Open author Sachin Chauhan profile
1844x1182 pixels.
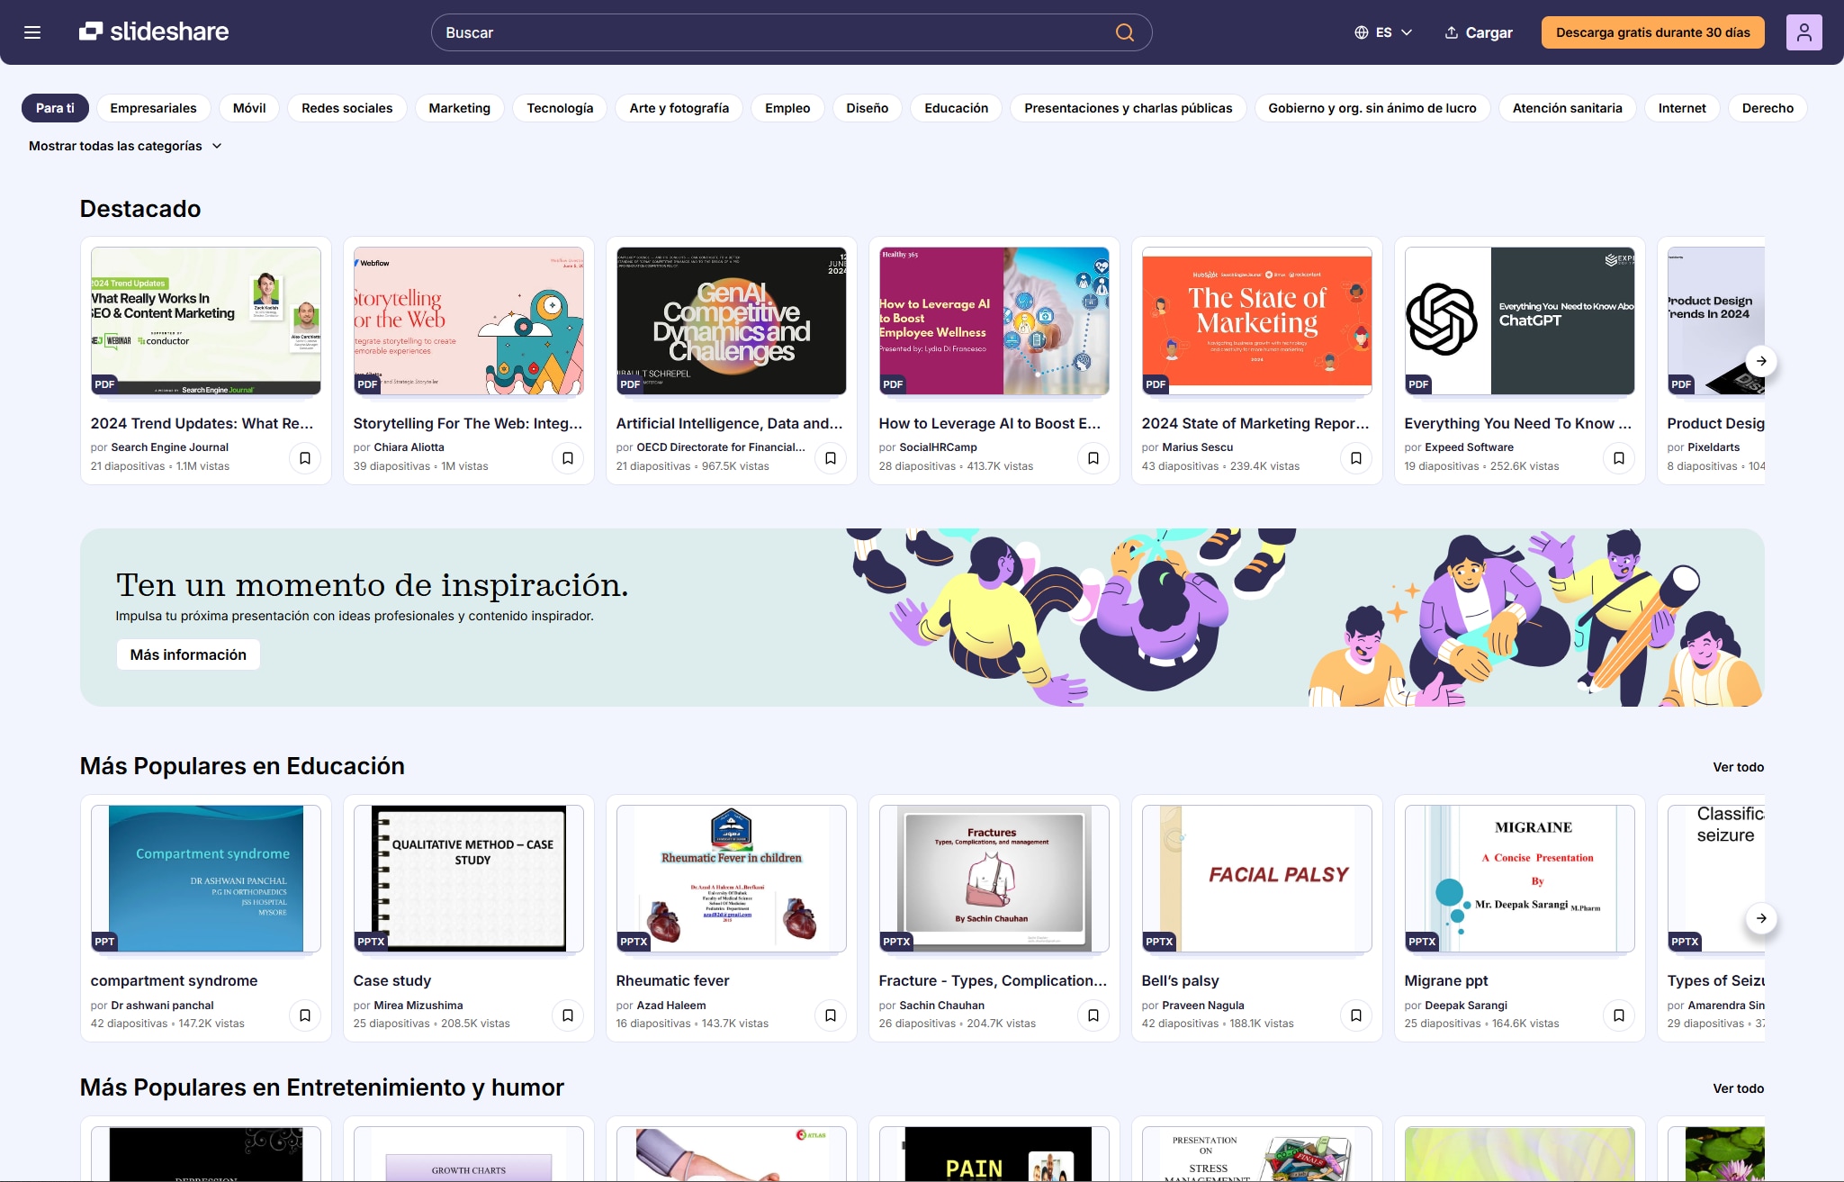pos(941,1005)
